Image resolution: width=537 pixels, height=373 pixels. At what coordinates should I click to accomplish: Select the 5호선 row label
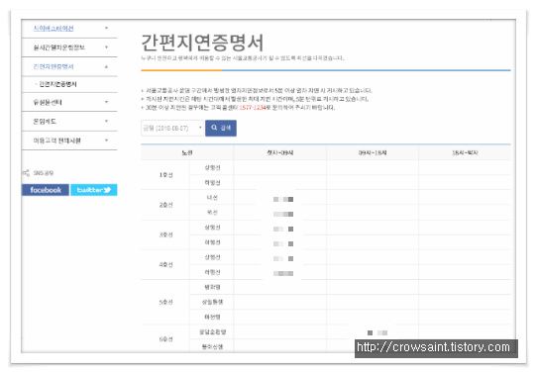coord(165,302)
